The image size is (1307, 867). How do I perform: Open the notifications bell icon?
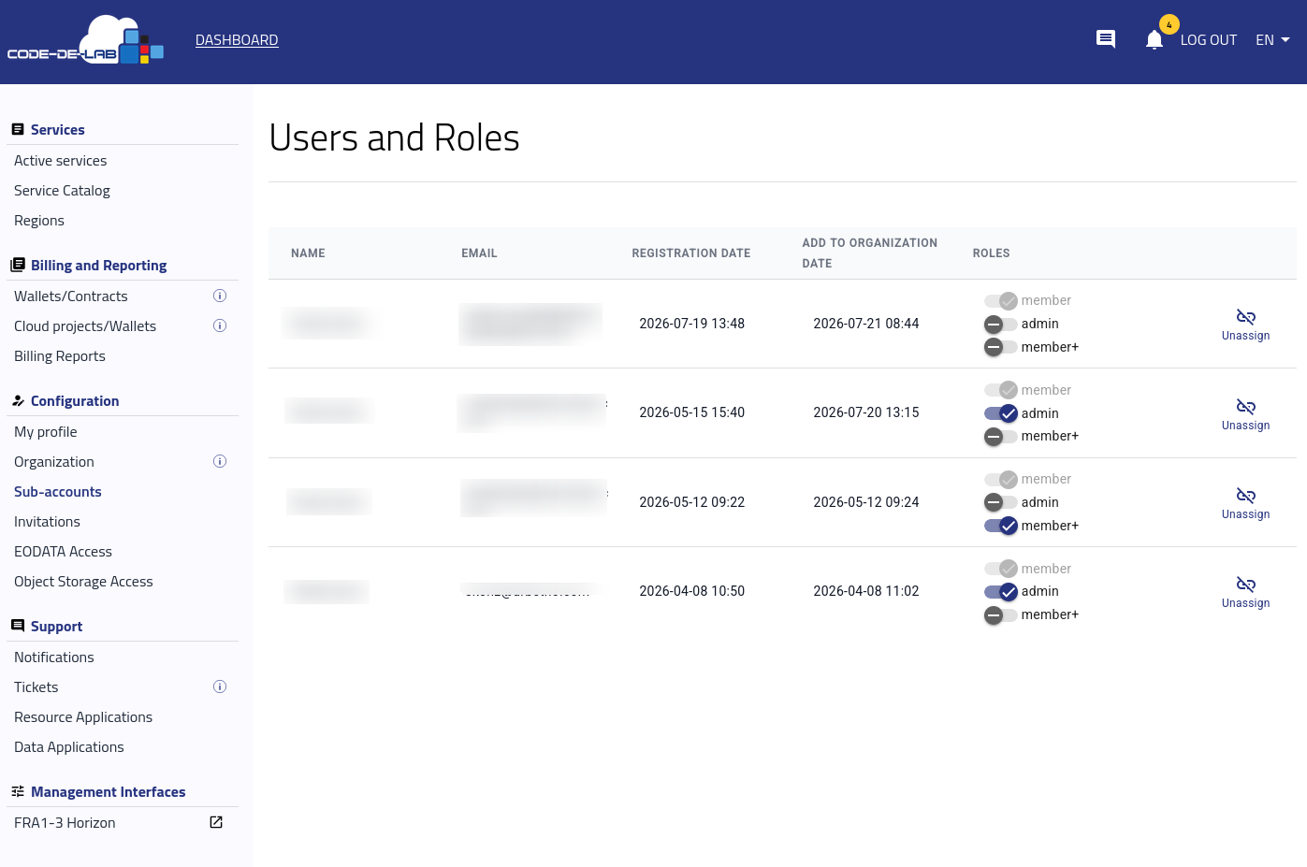coord(1155,39)
